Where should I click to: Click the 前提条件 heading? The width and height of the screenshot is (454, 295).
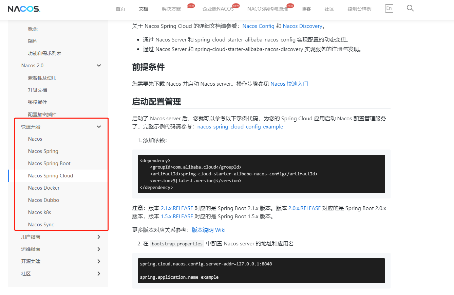(149, 67)
